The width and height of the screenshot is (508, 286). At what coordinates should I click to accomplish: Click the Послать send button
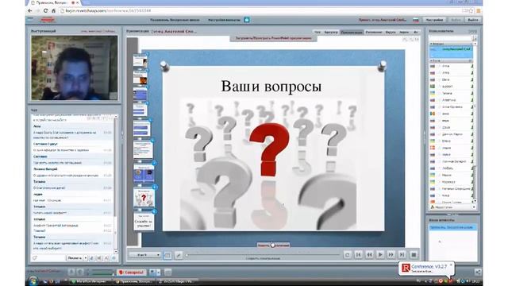click(75, 258)
